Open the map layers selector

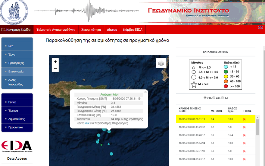[161, 63]
